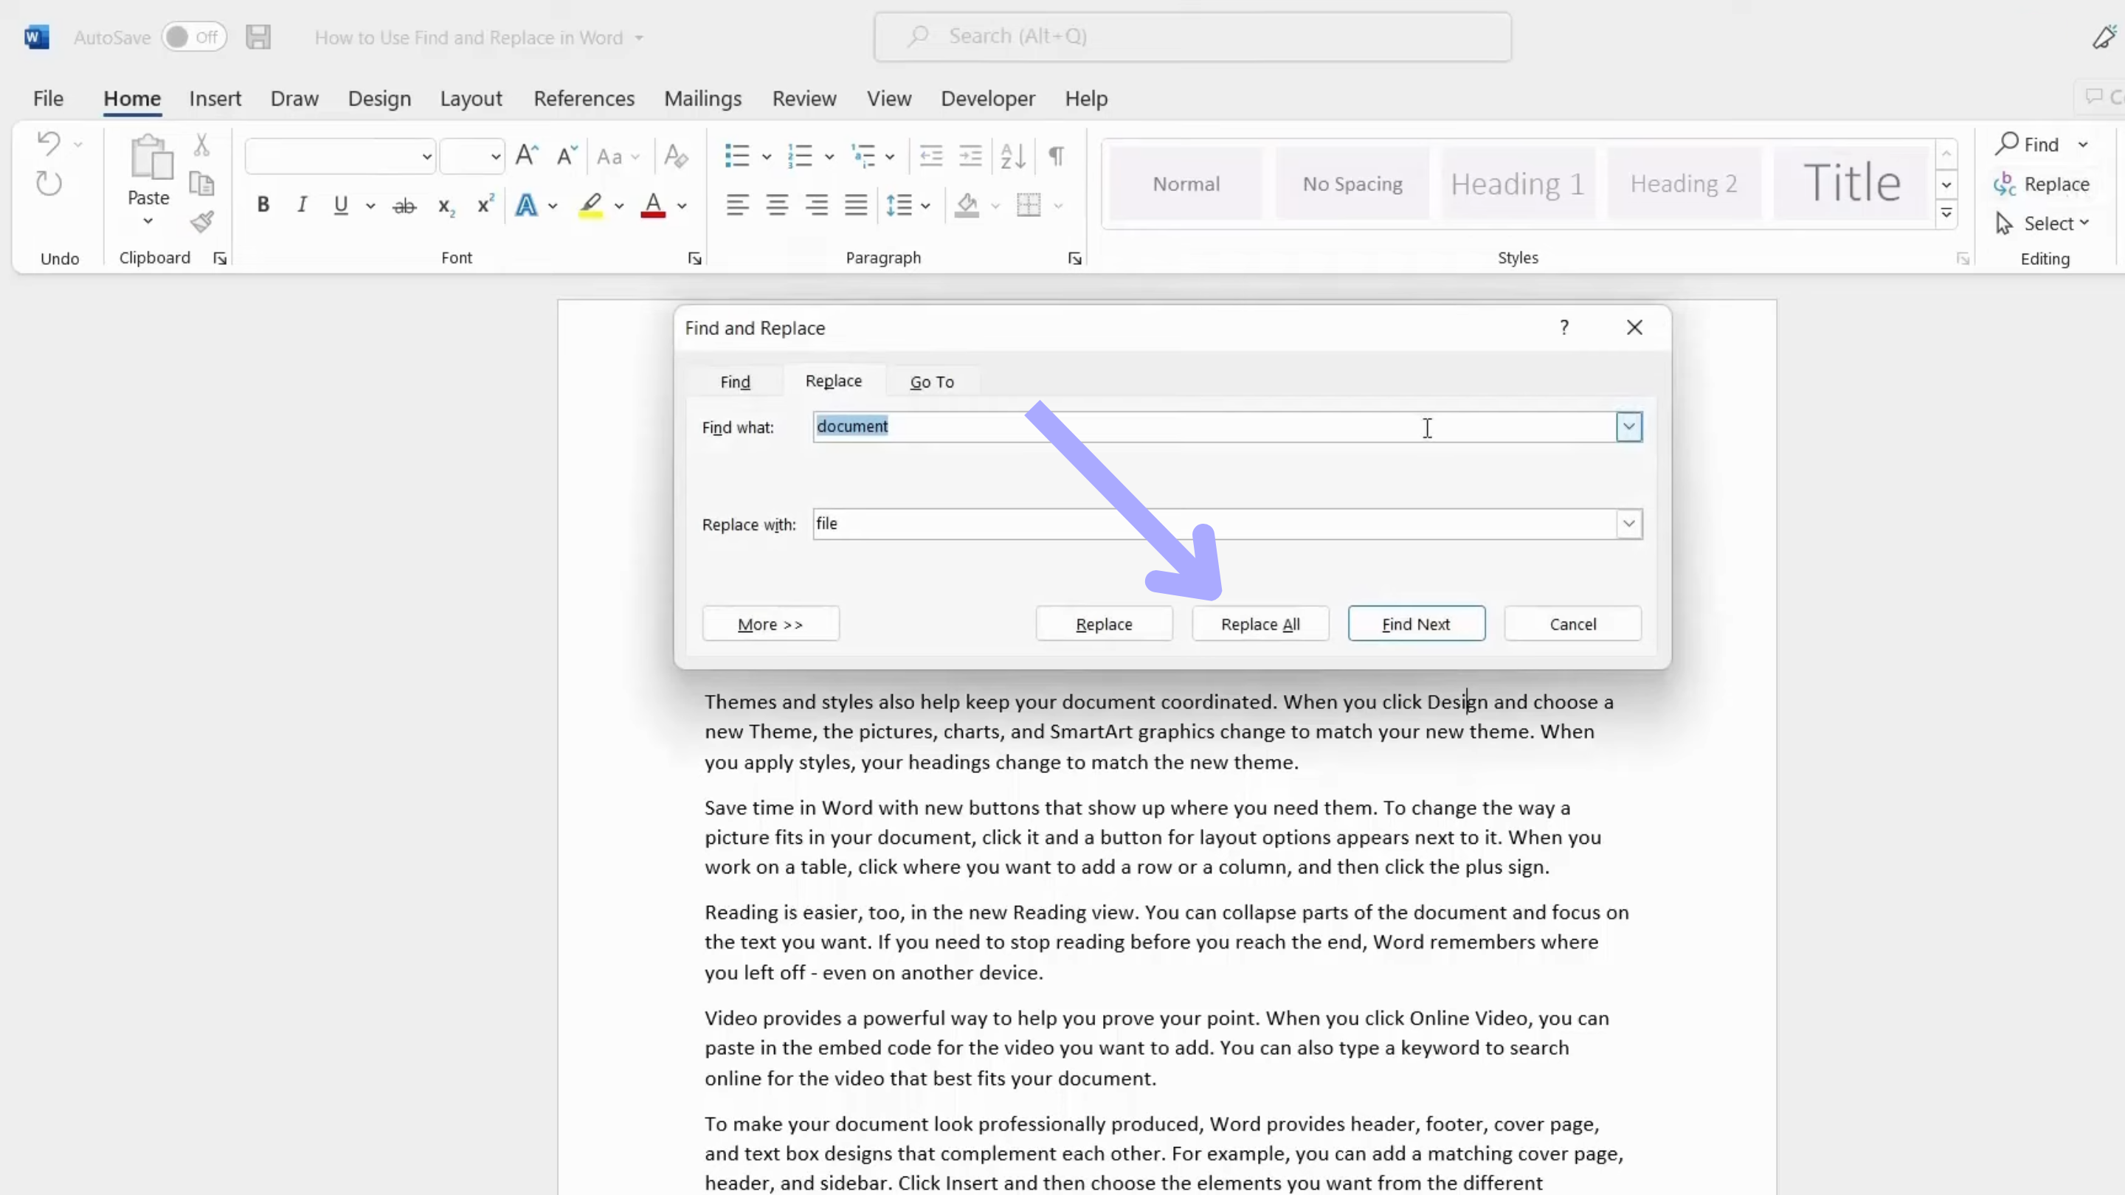Toggle Bold formatting
2125x1195 pixels.
pos(263,204)
